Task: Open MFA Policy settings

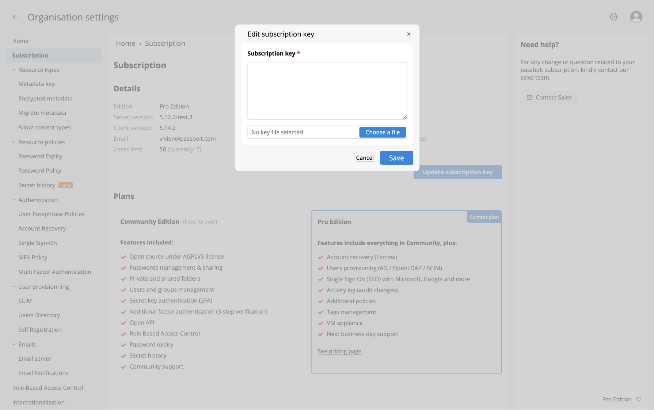Action: click(33, 257)
